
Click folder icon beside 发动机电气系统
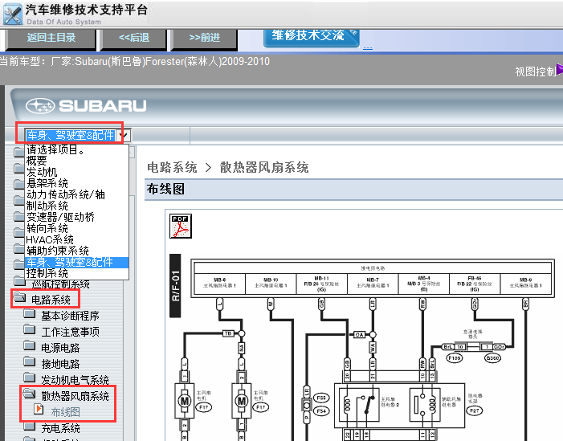pos(30,378)
